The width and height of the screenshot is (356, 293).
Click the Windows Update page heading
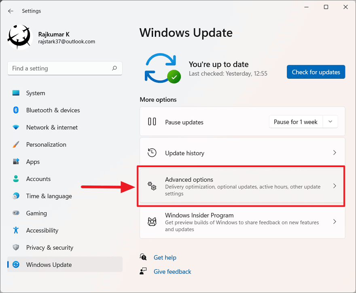(186, 33)
